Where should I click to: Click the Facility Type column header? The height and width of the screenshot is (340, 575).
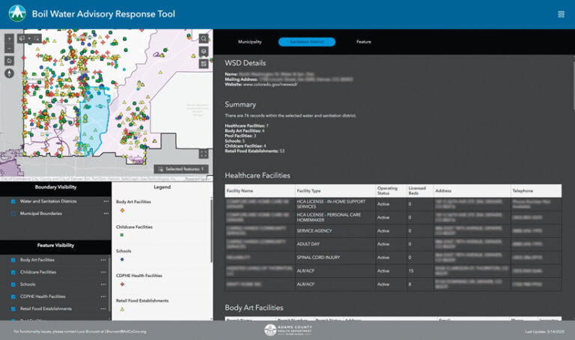[x=335, y=191]
